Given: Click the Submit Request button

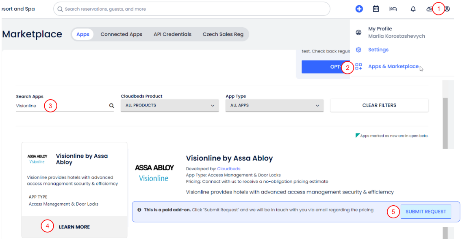Looking at the screenshot, I should pyautogui.click(x=426, y=212).
